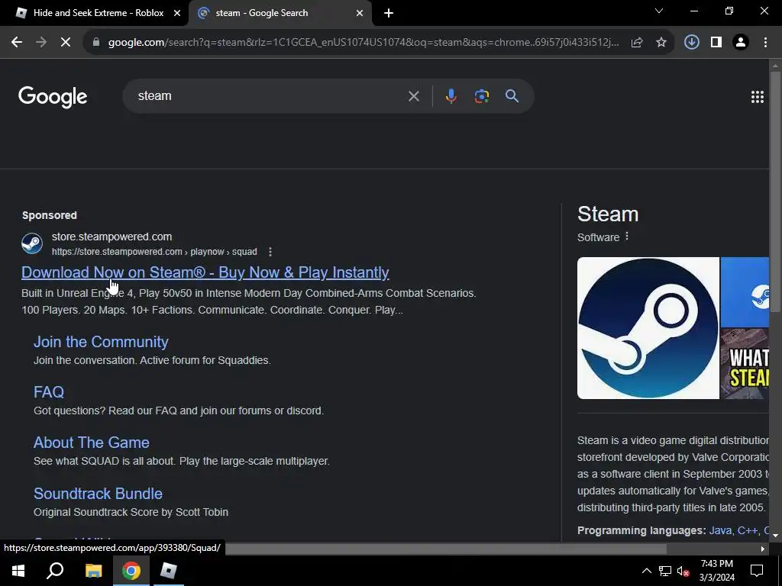Open network status tray icon
This screenshot has height=586, width=782.
pos(665,571)
